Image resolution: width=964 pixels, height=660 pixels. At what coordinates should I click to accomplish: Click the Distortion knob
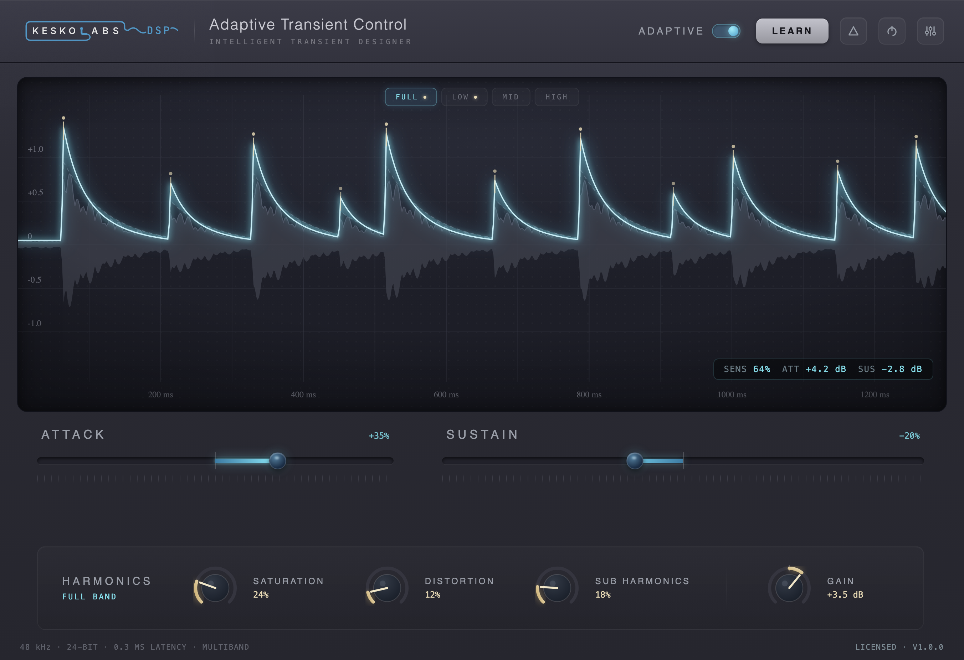click(x=386, y=588)
